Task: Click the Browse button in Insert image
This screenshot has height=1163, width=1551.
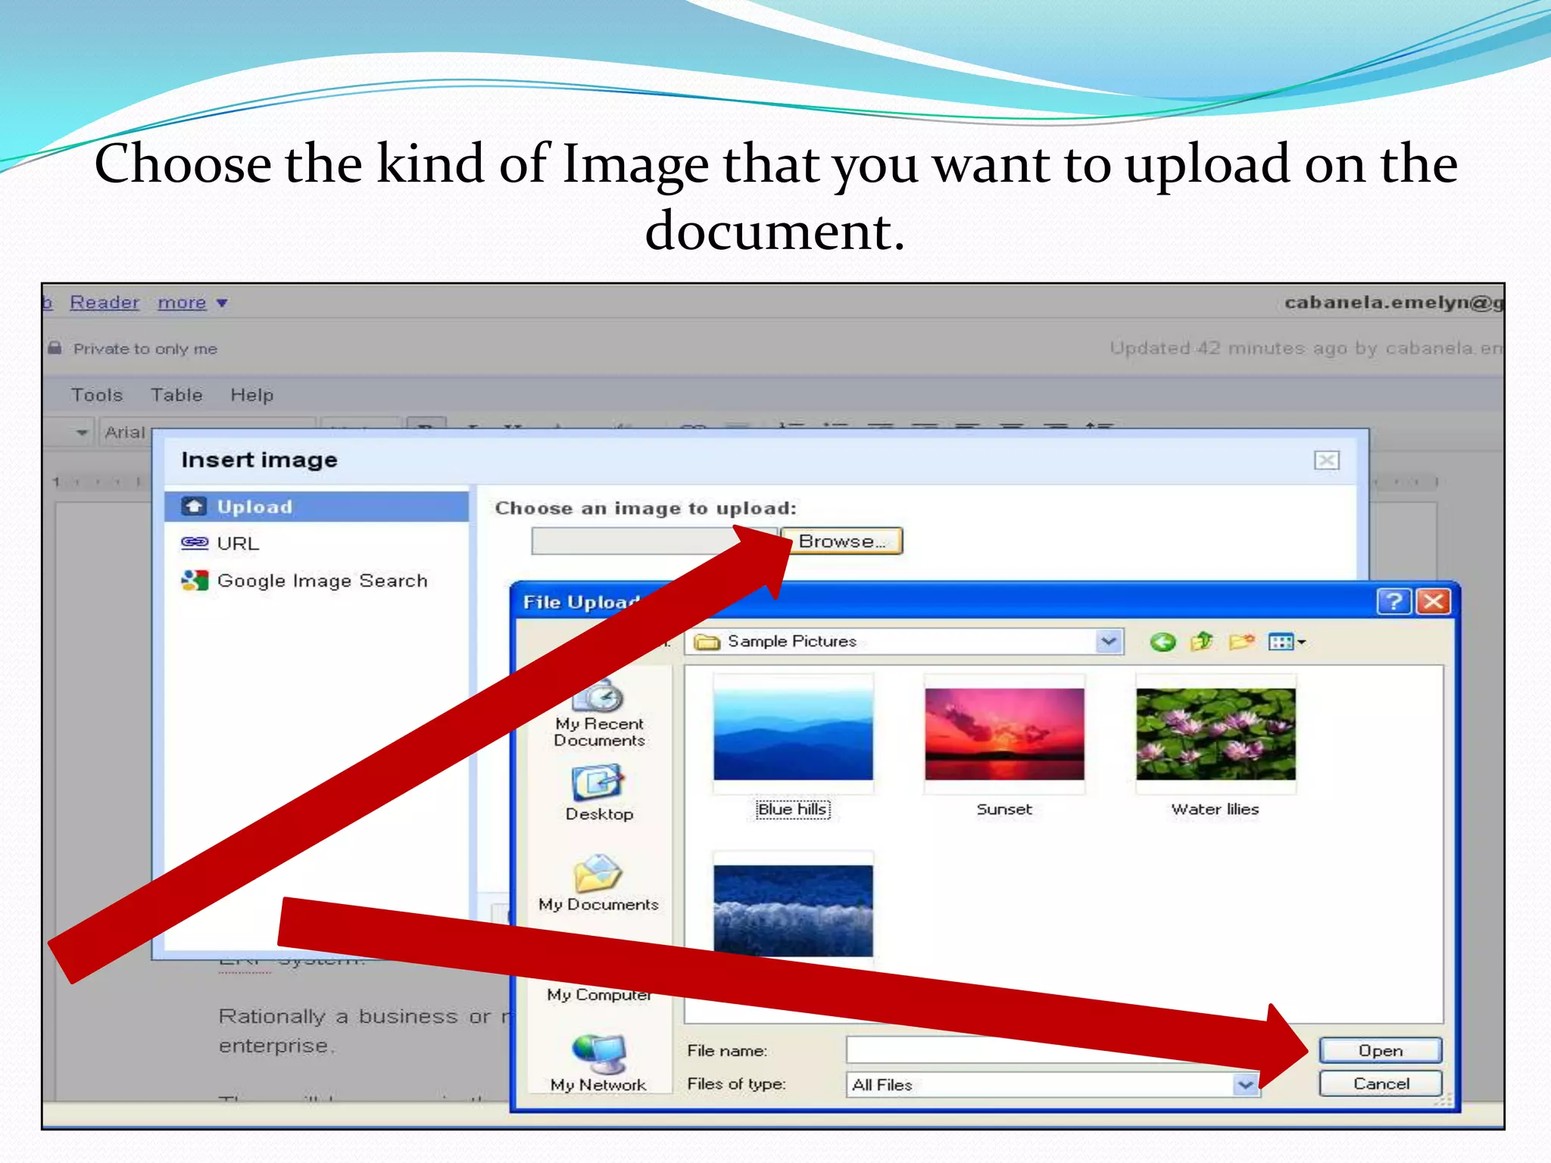Action: 842,541
